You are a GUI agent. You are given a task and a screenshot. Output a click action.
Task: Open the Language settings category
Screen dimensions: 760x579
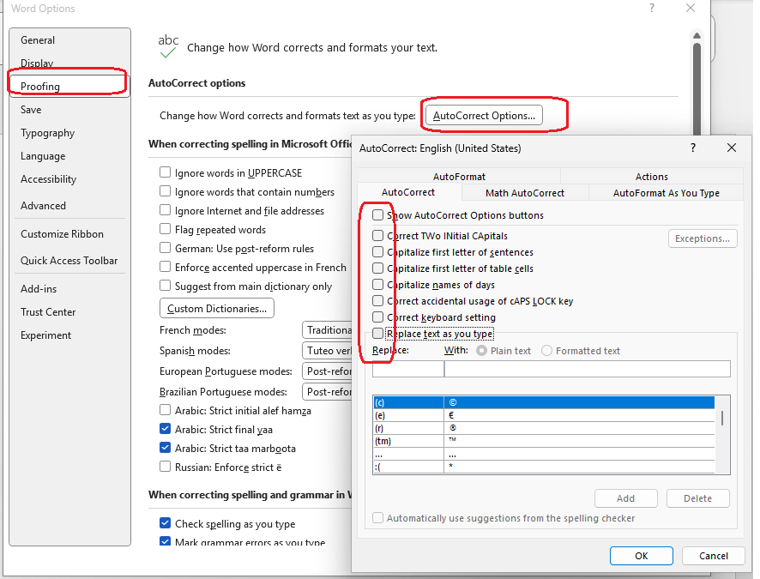(43, 156)
